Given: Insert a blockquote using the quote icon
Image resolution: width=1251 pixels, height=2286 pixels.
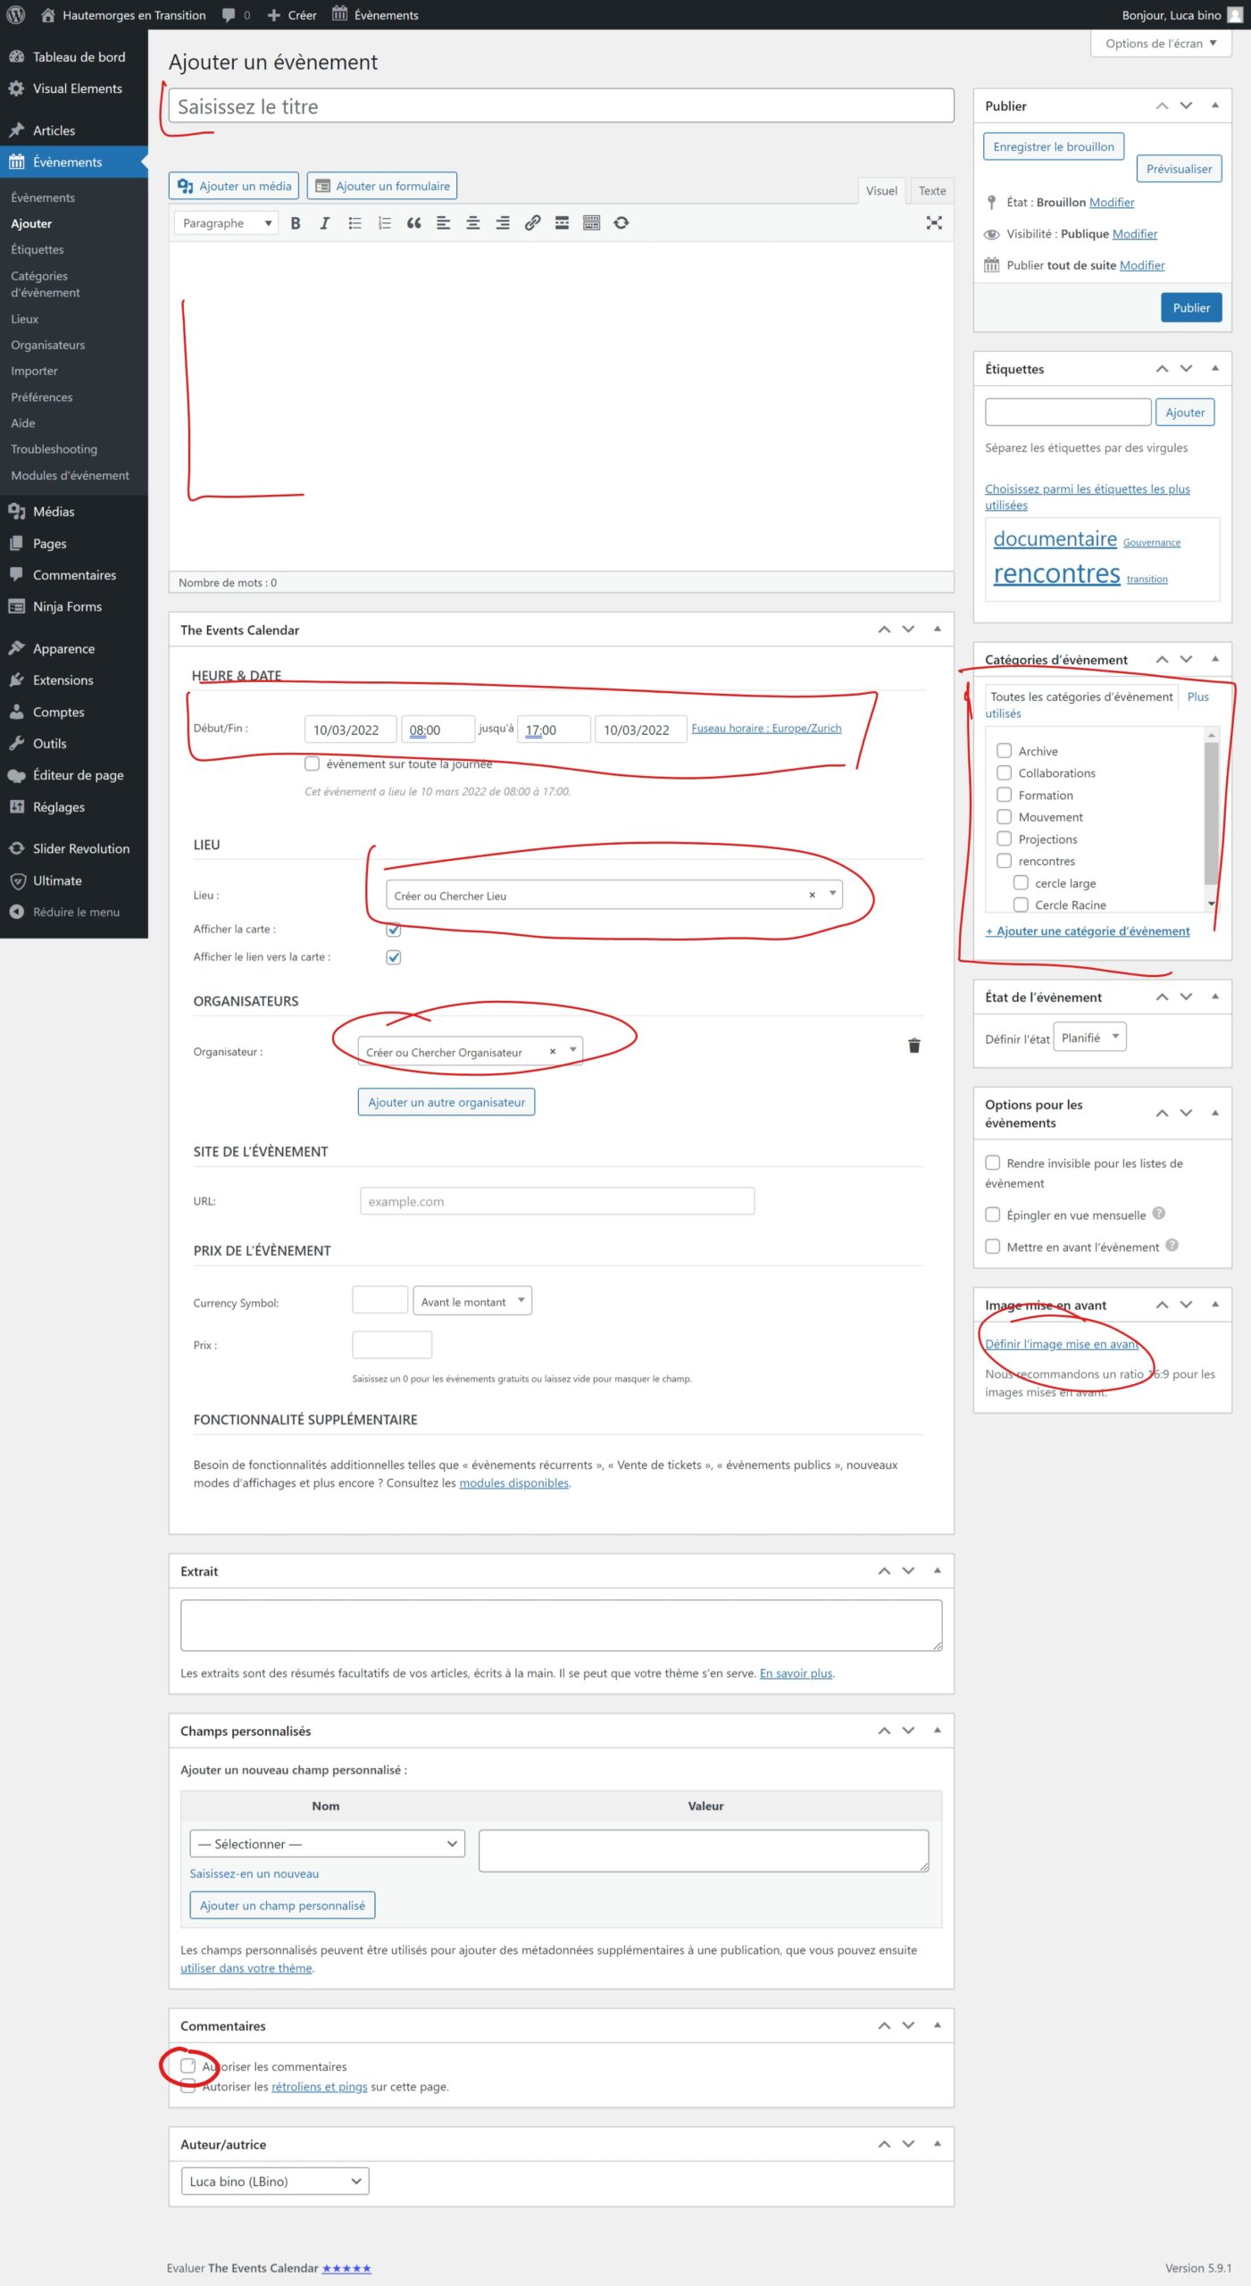Looking at the screenshot, I should [413, 223].
